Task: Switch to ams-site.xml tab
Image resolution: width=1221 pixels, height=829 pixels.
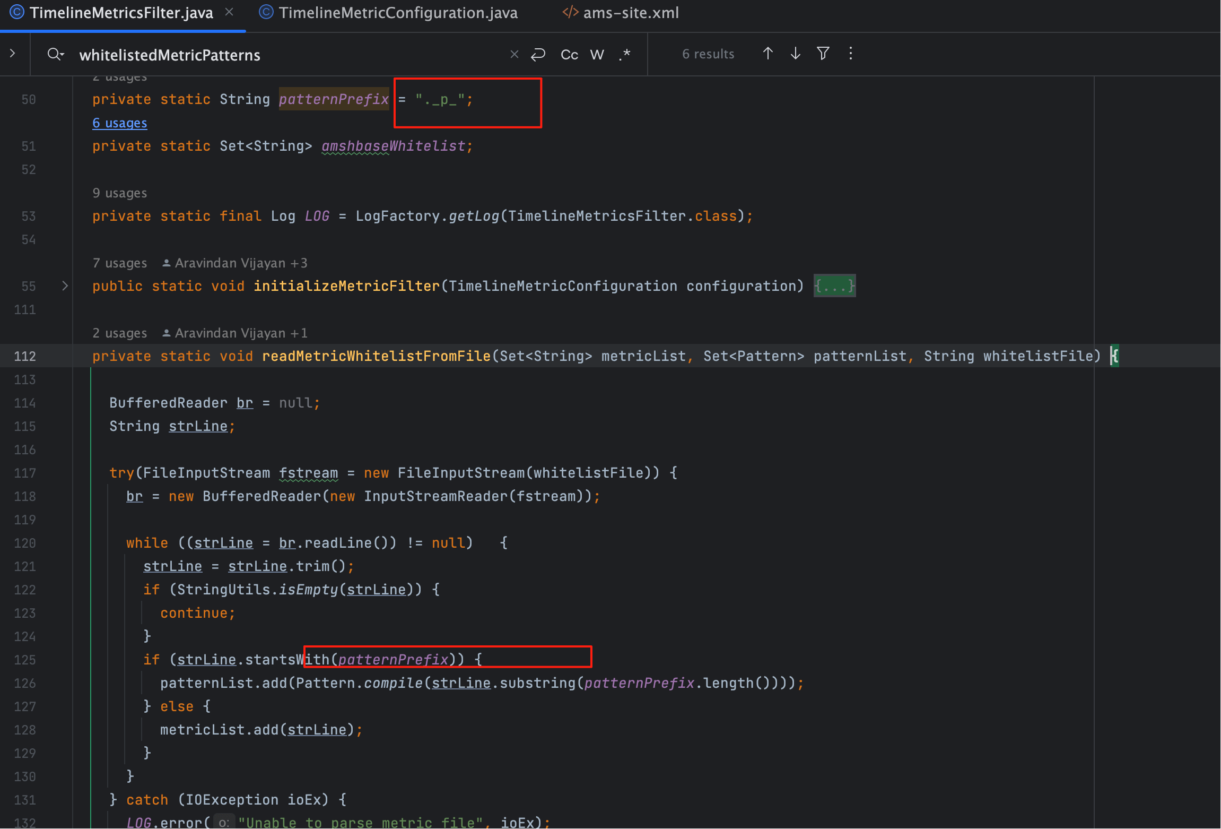Action: coord(630,13)
